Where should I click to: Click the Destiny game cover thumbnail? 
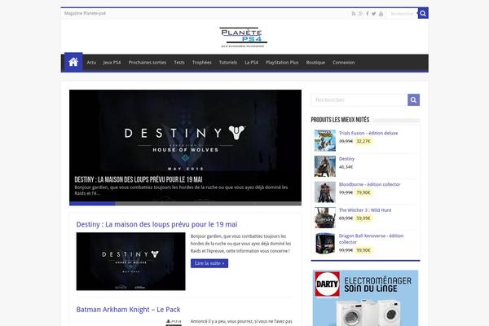tap(325, 166)
